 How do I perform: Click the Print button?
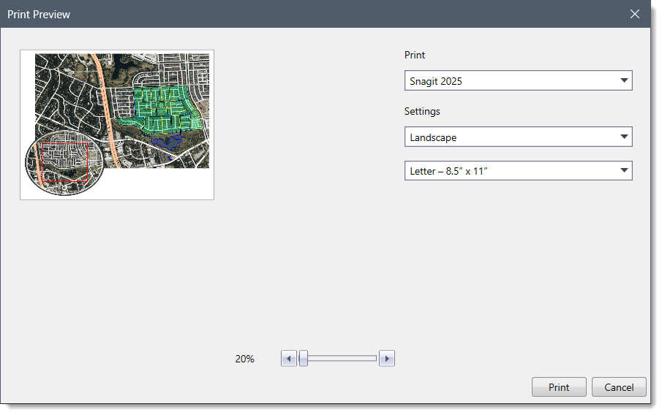tap(559, 387)
